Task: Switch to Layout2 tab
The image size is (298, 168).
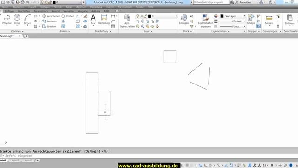Action: (x=28, y=161)
